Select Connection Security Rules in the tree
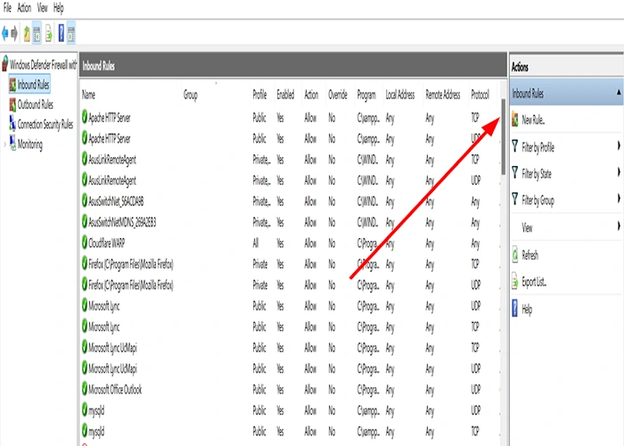Viewport: 624px width, 446px height. [45, 125]
